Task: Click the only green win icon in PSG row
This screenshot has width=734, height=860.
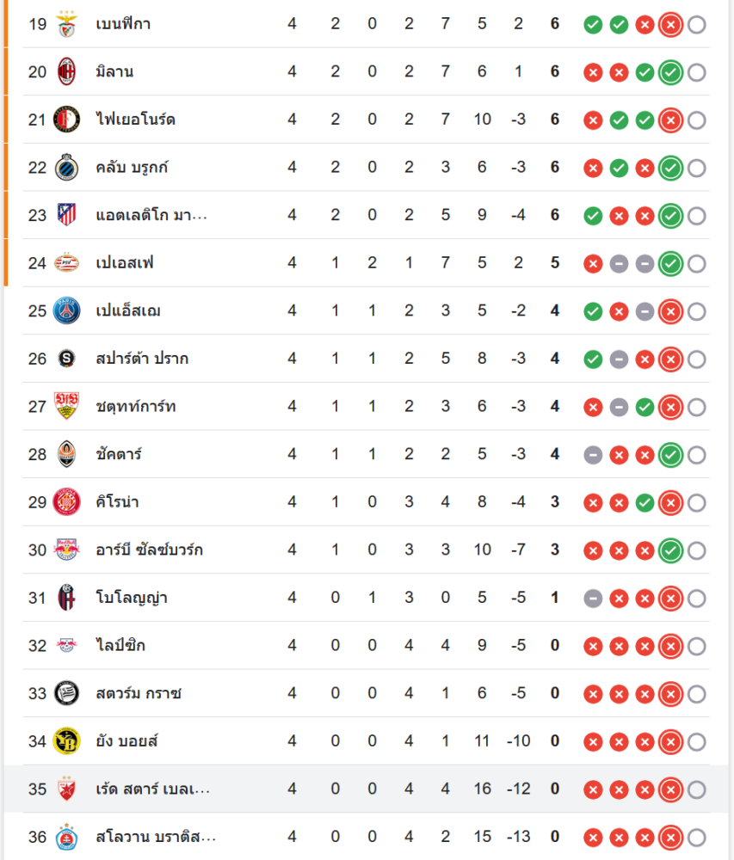Action: pyautogui.click(x=592, y=311)
